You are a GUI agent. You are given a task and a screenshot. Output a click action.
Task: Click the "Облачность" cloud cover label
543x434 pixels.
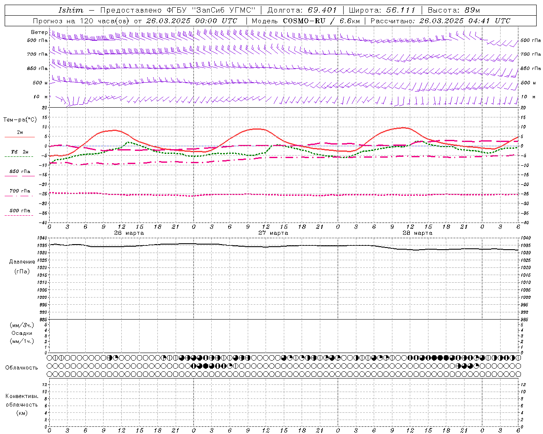pos(22,368)
